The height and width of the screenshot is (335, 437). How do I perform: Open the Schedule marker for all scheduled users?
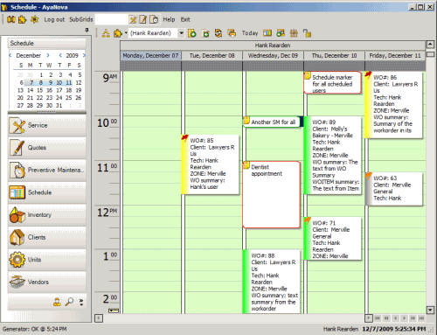click(333, 83)
